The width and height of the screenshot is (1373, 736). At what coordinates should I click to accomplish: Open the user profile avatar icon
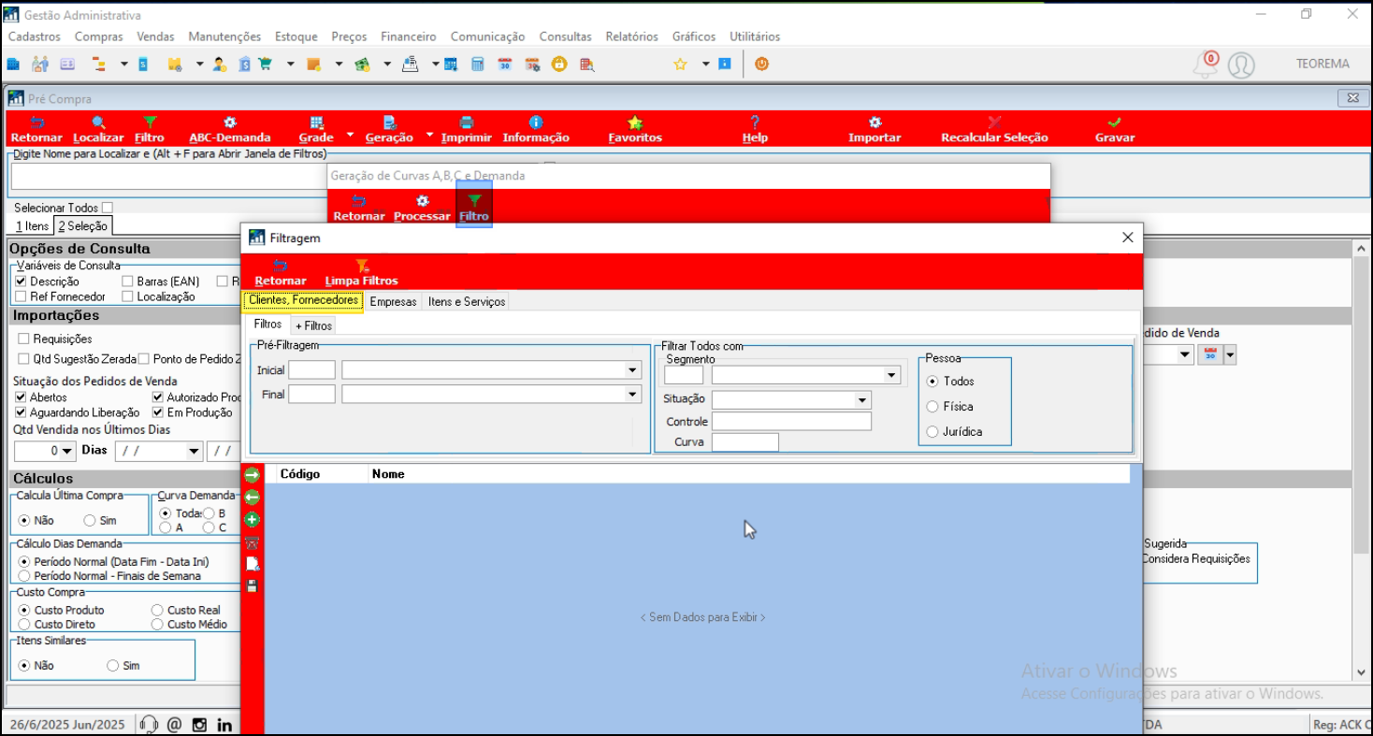[x=1241, y=65]
